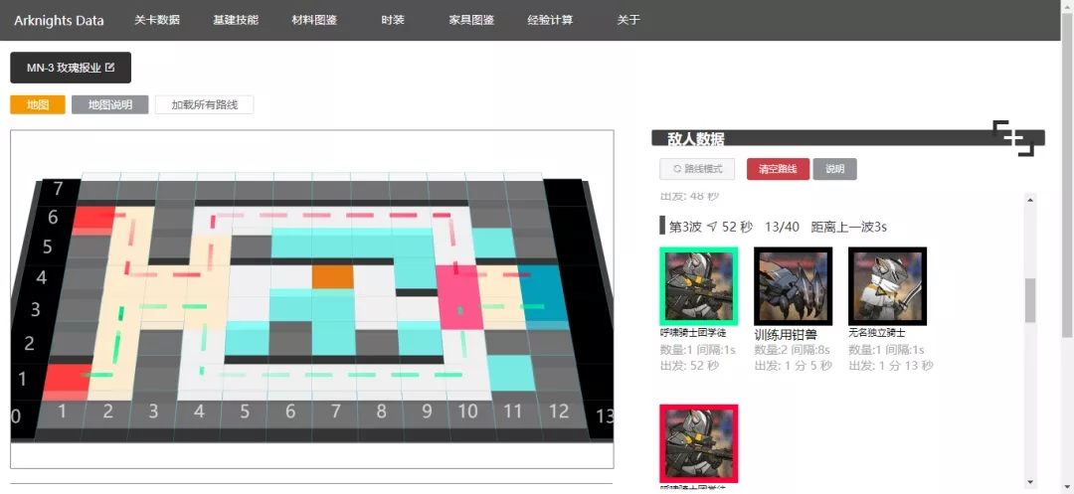
Task: Click enemy list scrollbar up arrow
Action: 1030,199
